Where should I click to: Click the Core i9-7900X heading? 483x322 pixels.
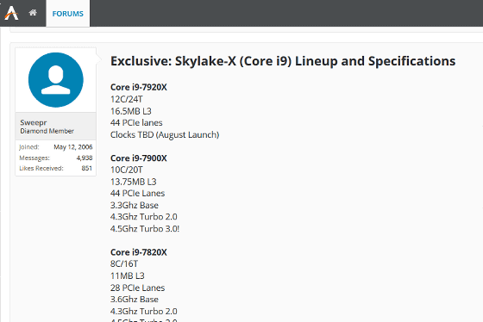139,158
